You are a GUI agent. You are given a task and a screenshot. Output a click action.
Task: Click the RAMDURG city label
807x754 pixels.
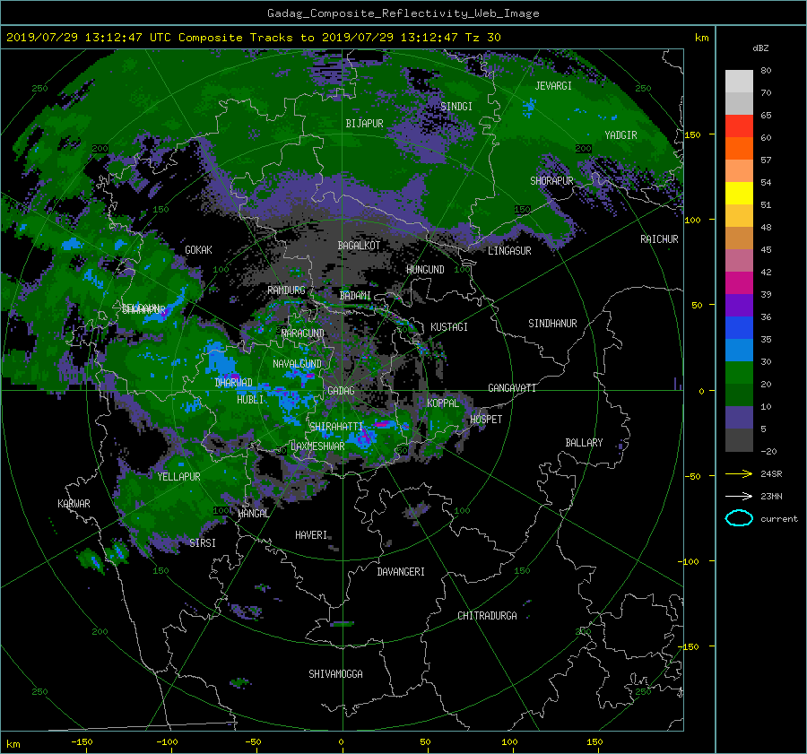(286, 290)
